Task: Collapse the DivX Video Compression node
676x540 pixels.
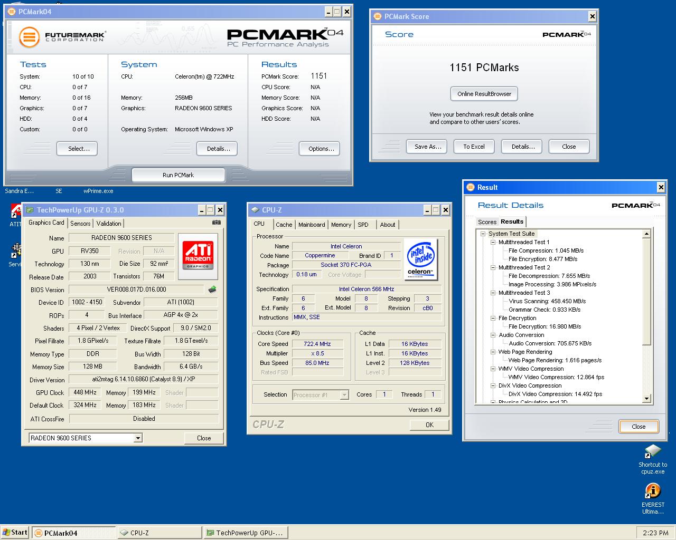Action: 493,385
